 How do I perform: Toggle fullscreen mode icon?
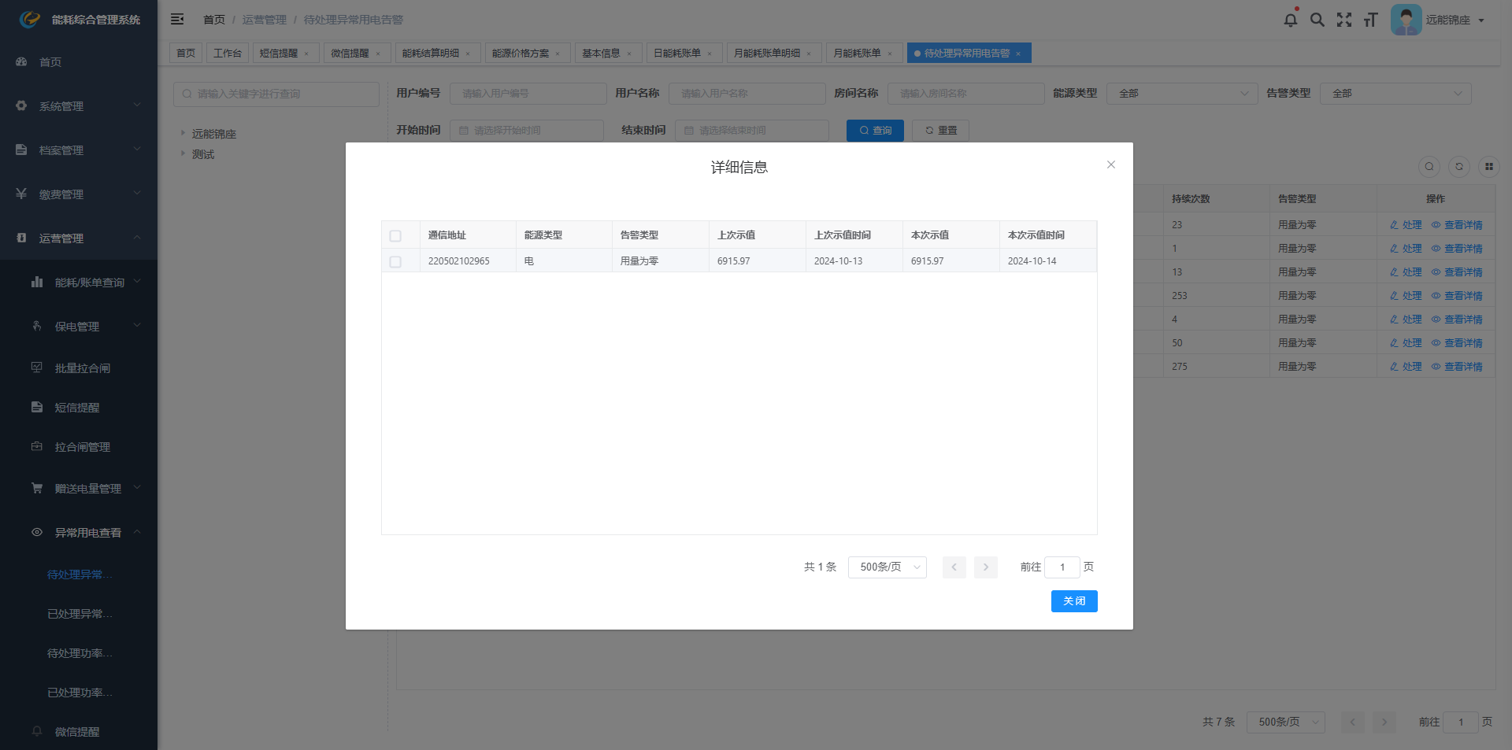pyautogui.click(x=1343, y=20)
